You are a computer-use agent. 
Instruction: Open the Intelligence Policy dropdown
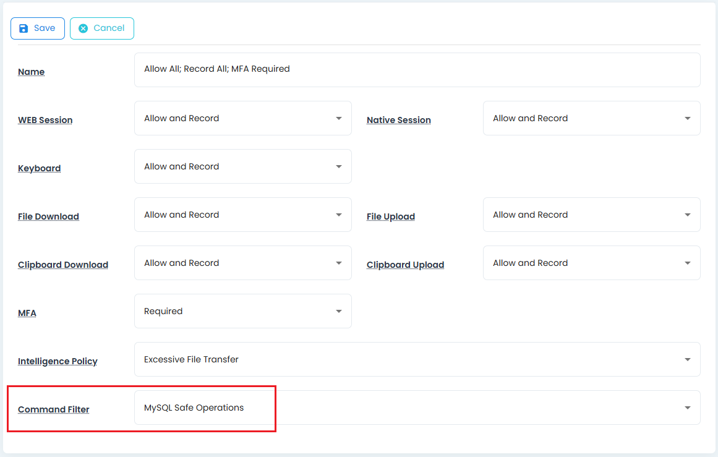417,359
